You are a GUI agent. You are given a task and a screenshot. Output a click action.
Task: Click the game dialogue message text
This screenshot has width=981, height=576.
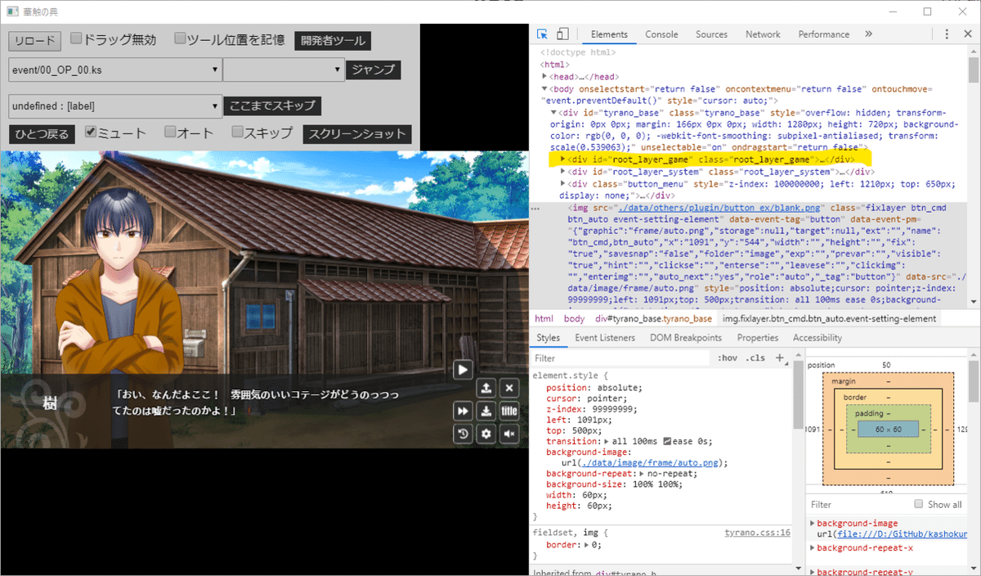(256, 402)
